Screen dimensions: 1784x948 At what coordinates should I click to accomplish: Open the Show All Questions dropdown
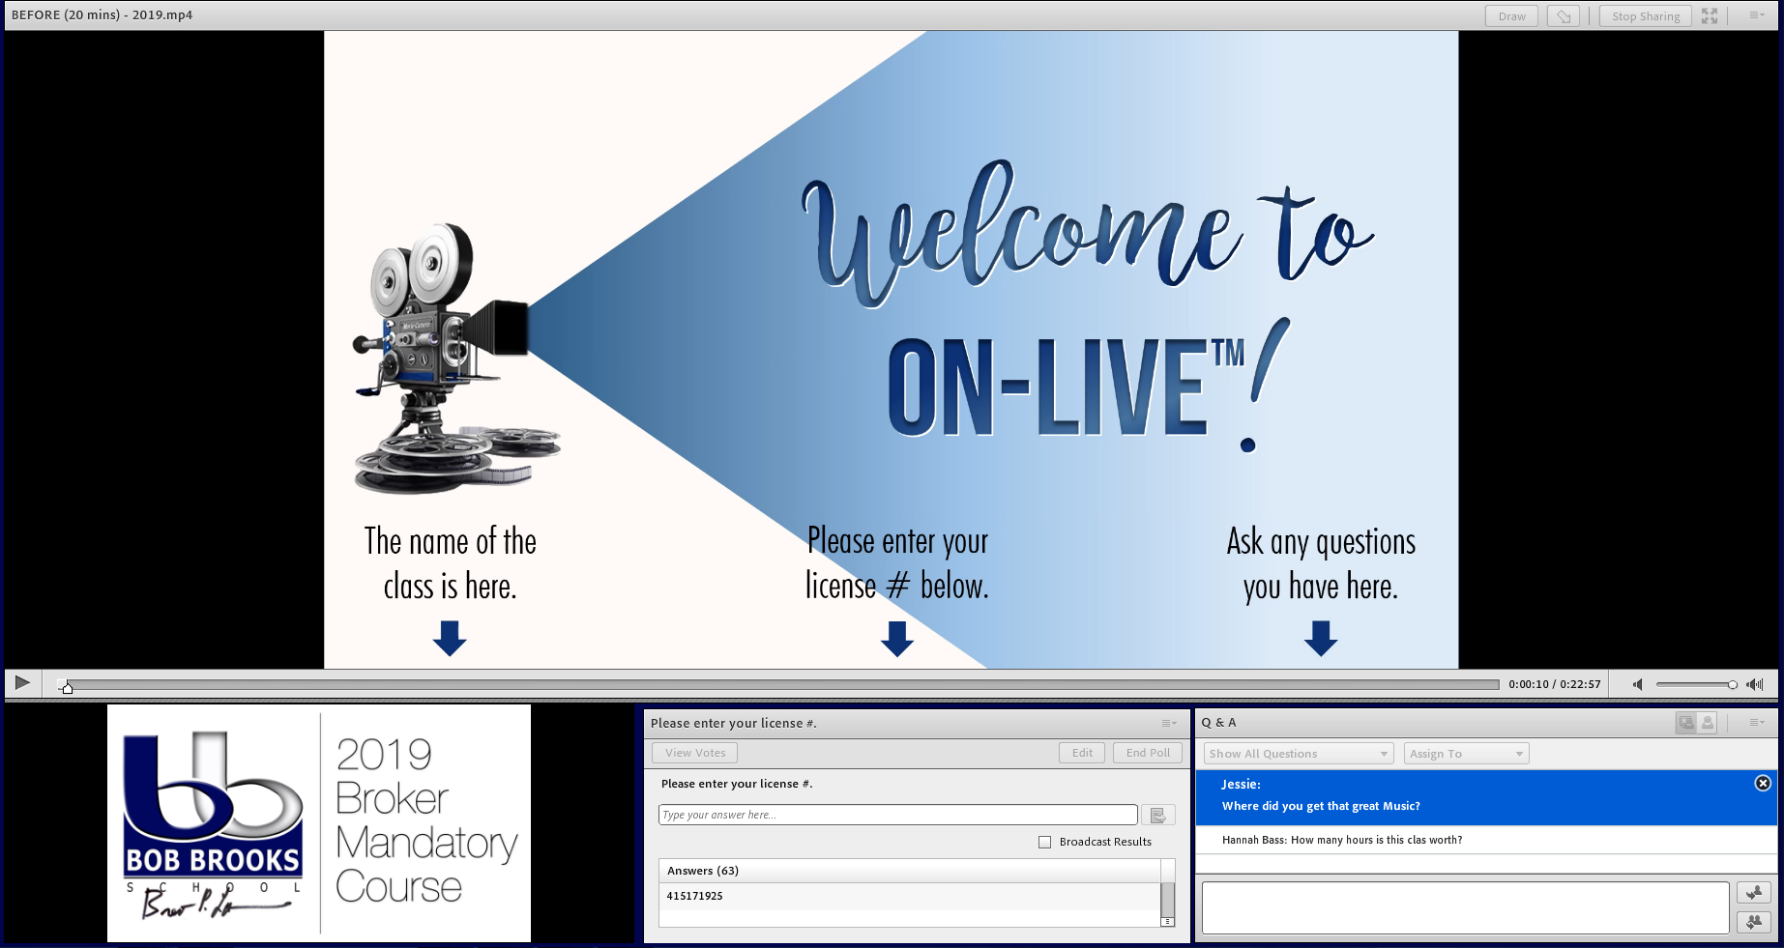(x=1298, y=754)
